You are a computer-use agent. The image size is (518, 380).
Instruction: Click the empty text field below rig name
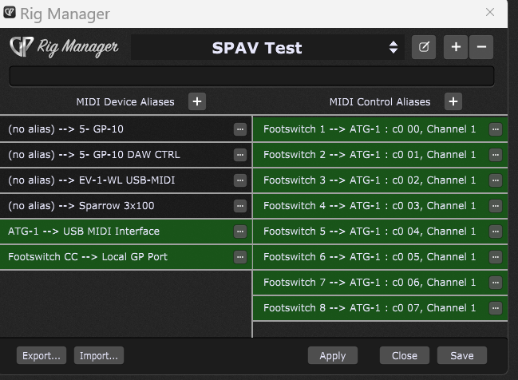pyautogui.click(x=251, y=76)
